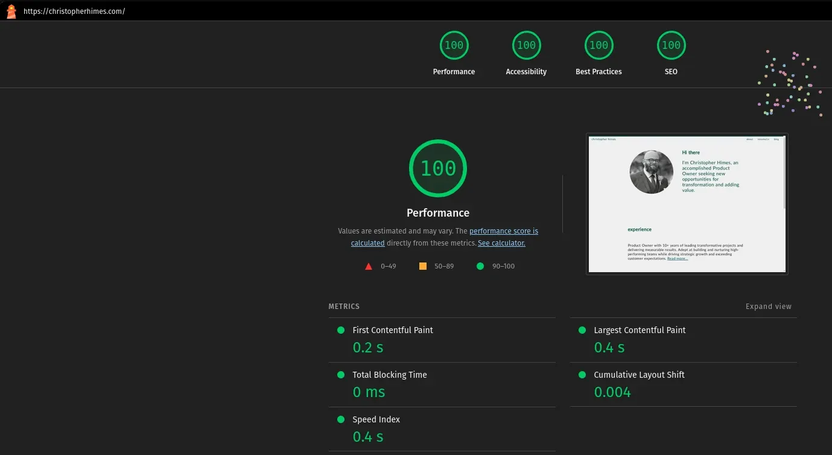Click the See calculator link
The height and width of the screenshot is (455, 832).
[501, 243]
